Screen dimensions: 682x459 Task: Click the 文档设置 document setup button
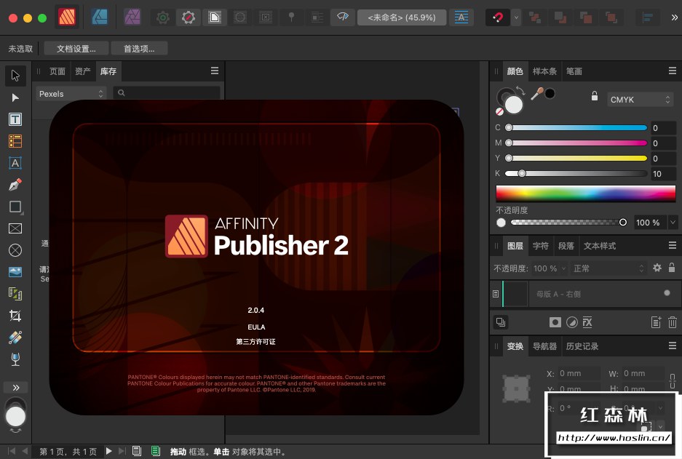click(x=76, y=49)
